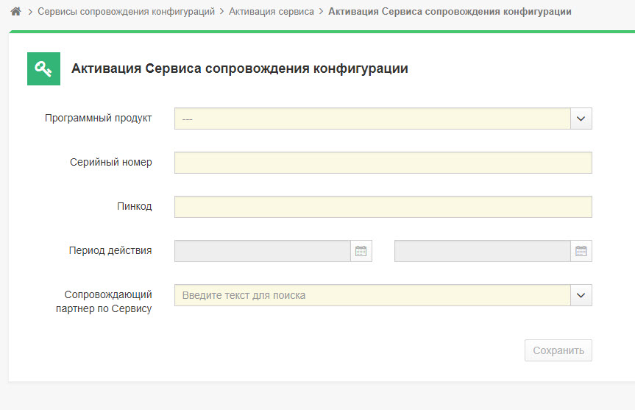This screenshot has width=635, height=410.
Task: Go to home via house breadcrumb icon
Action: 15,11
